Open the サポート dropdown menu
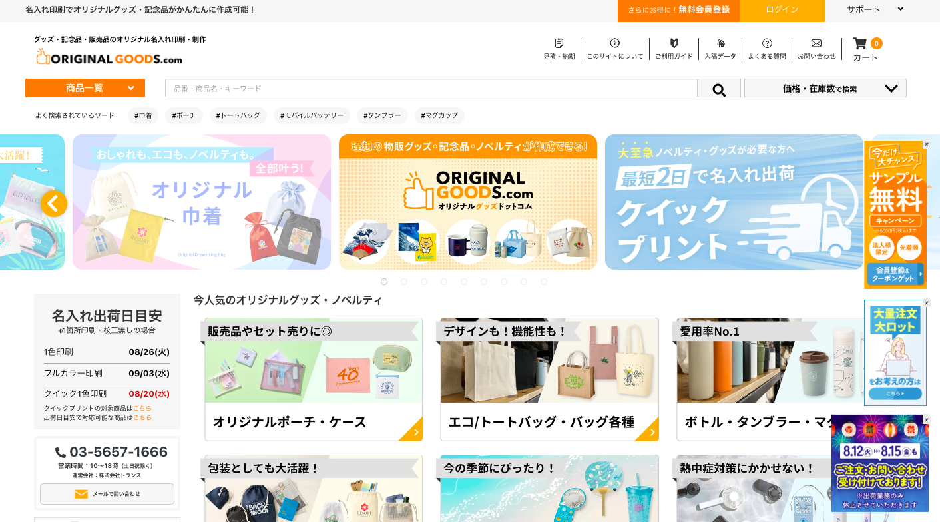The width and height of the screenshot is (940, 522). tap(875, 9)
